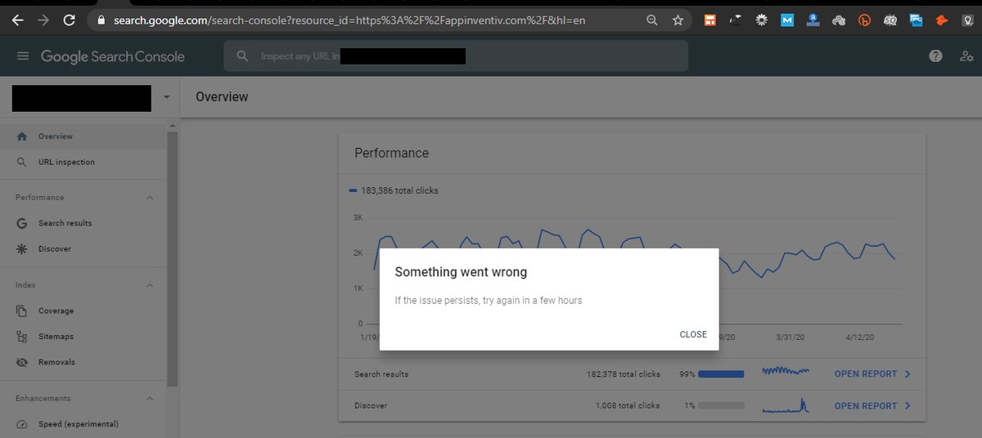Open Coverage report in the sidebar

(83, 311)
